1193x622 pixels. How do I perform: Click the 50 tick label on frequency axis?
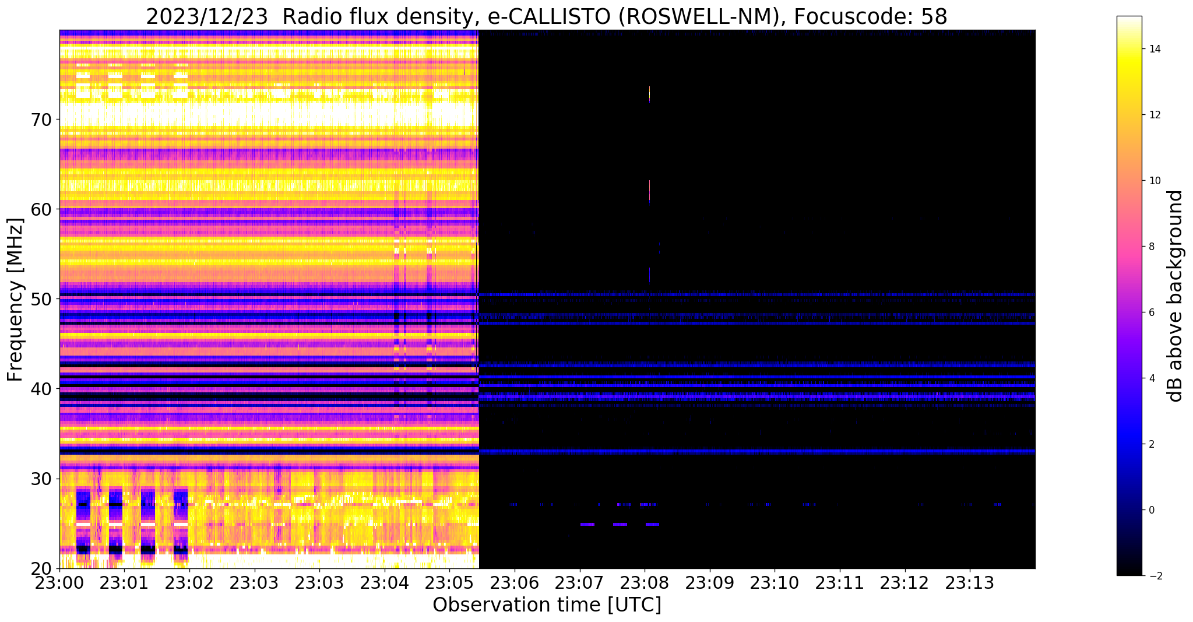point(41,299)
